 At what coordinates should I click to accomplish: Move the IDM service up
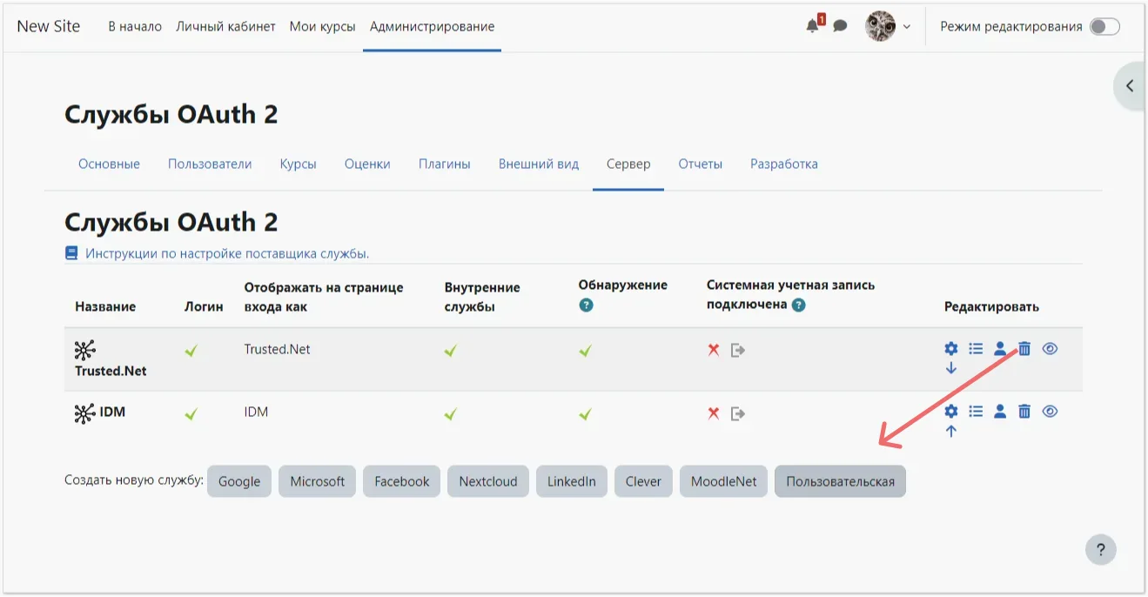[950, 430]
